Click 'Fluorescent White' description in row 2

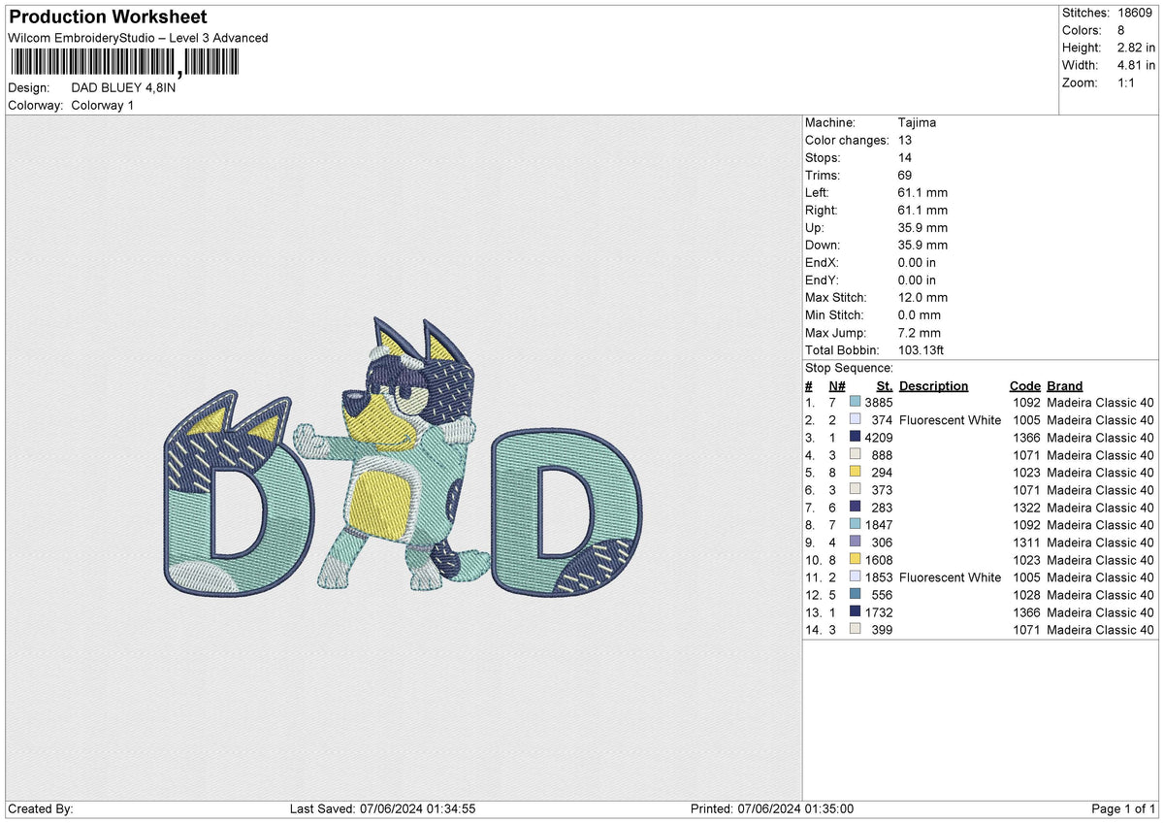[x=950, y=419]
